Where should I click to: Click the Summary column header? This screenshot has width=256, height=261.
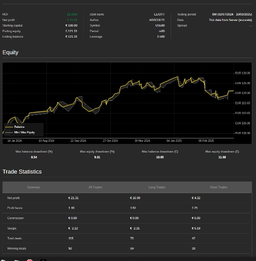click(34, 187)
